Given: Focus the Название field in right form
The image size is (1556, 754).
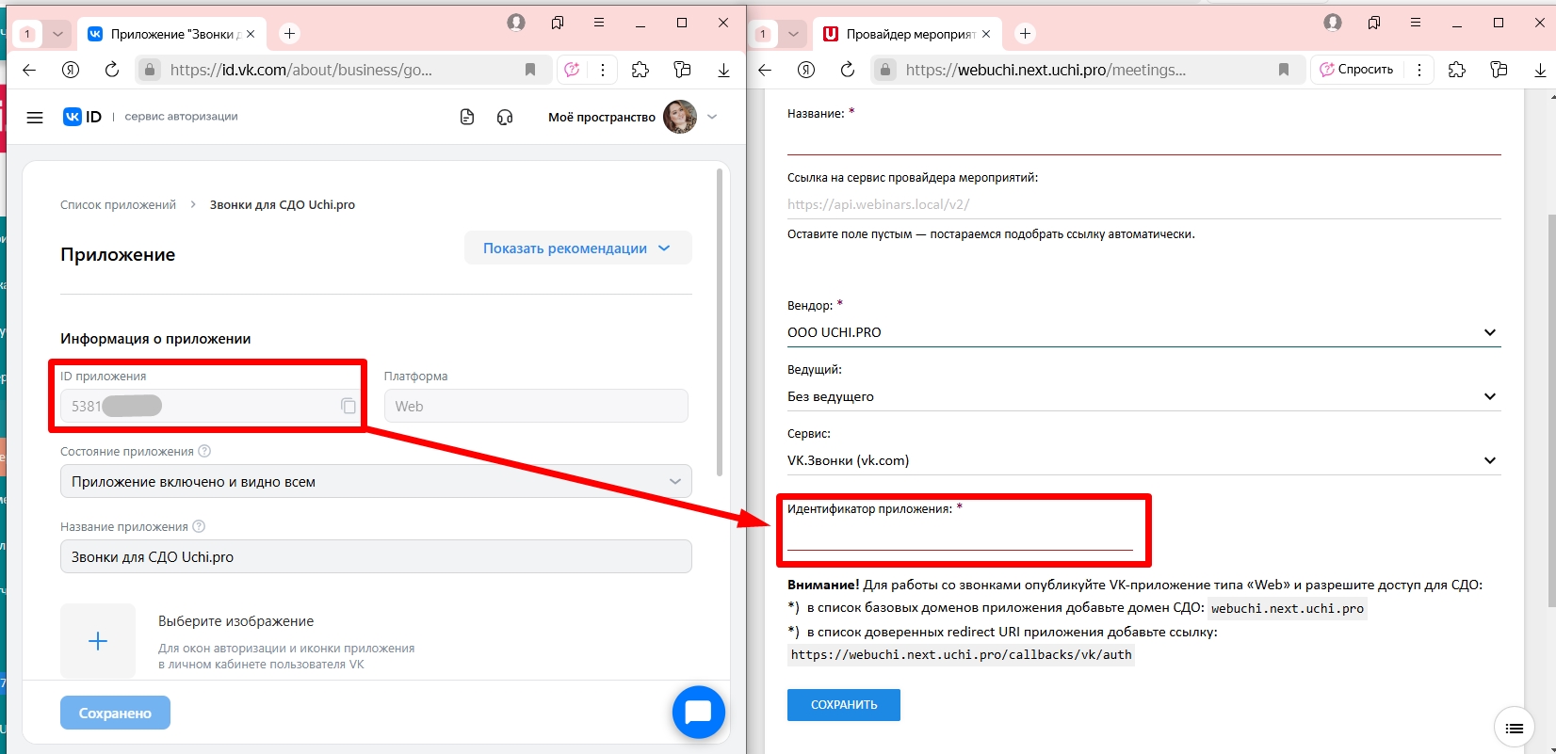Looking at the screenshot, I should (1143, 139).
